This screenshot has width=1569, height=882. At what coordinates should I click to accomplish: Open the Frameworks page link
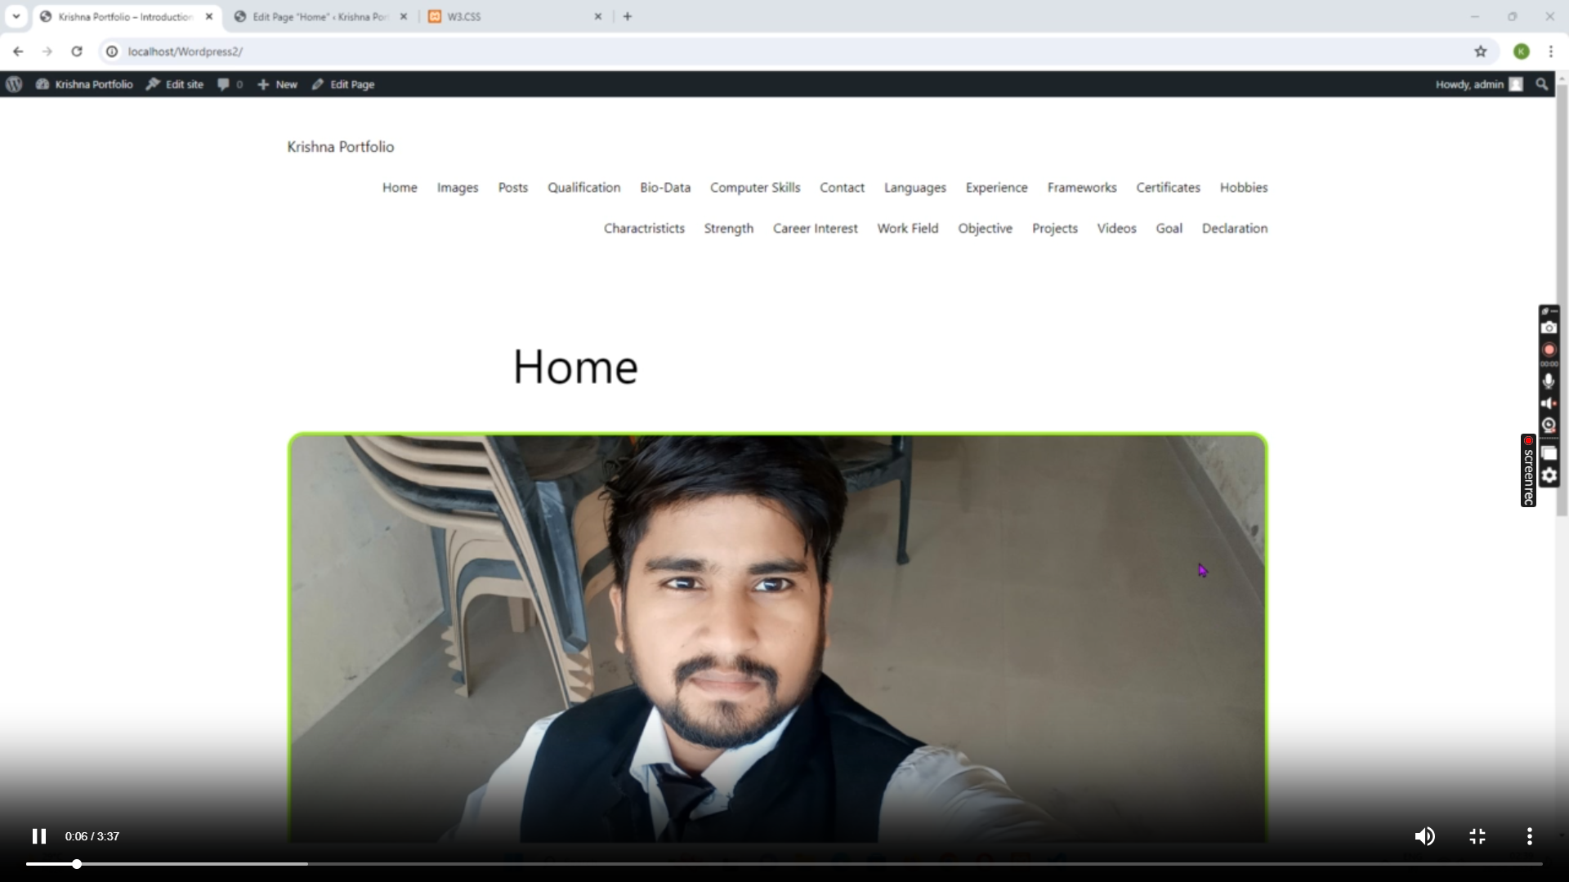(x=1082, y=187)
